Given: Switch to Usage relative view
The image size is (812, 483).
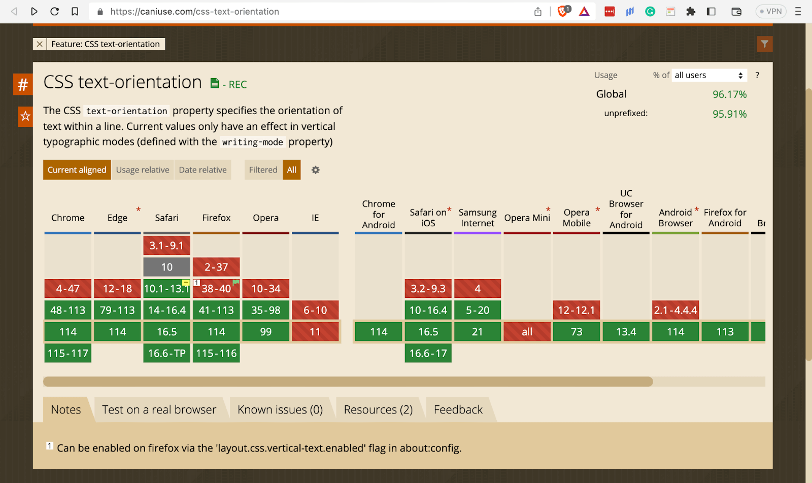Looking at the screenshot, I should click(142, 169).
